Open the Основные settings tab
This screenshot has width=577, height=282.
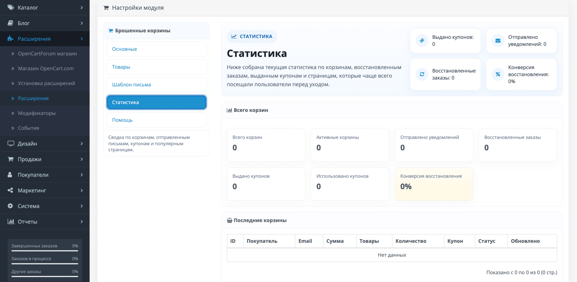157,49
